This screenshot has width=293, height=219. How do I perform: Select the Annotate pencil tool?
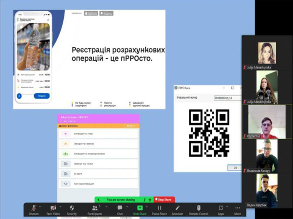tap(177, 210)
